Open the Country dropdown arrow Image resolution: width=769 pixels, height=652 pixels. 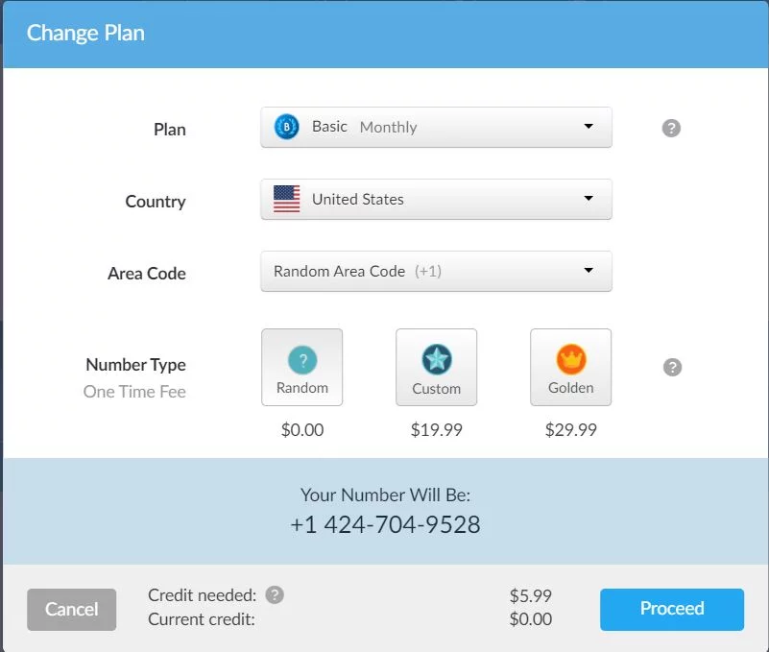(x=589, y=199)
